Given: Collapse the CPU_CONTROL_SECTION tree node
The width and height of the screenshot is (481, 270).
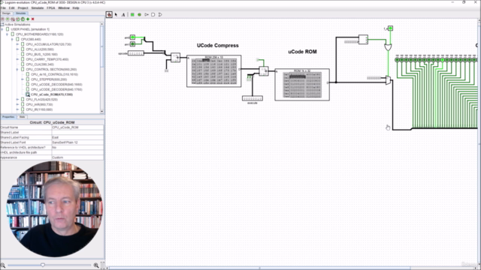Looking at the screenshot, I should [x=17, y=70].
